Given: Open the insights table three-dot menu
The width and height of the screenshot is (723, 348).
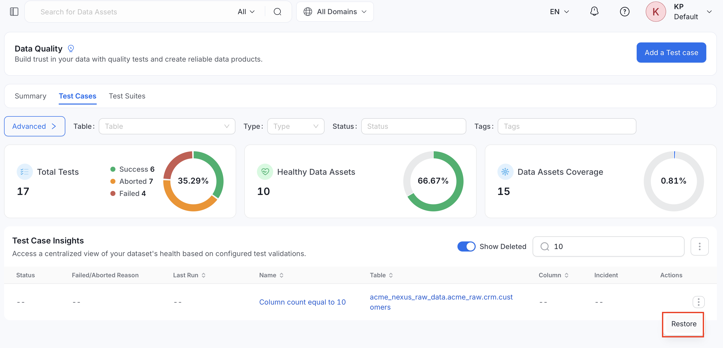Looking at the screenshot, I should point(699,246).
